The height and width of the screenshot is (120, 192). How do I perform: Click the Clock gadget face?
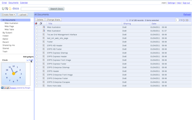pyautogui.click(x=13, y=74)
